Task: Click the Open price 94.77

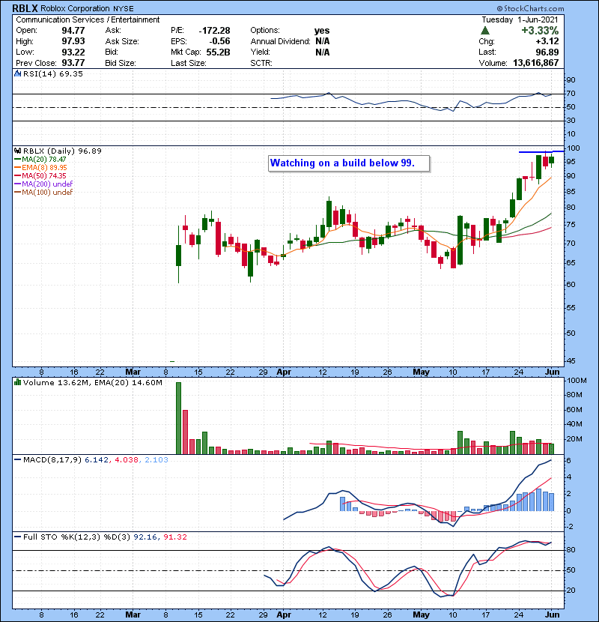Action: click(x=73, y=31)
